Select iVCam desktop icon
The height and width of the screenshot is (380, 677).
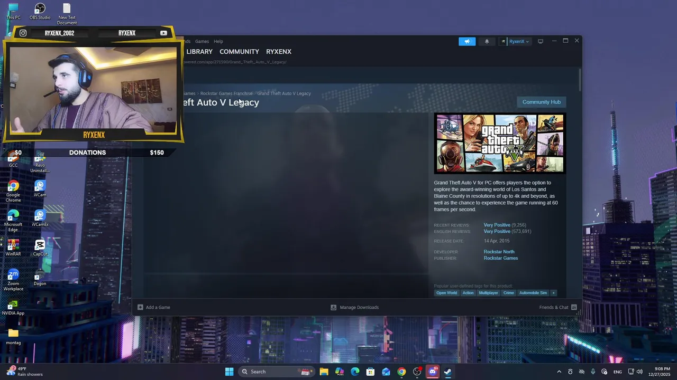point(40,188)
